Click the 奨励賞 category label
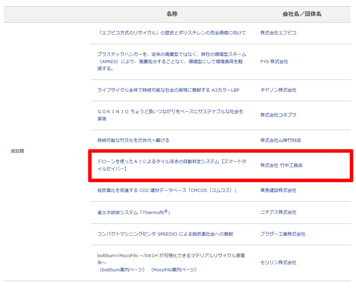The height and width of the screenshot is (288, 356). click(17, 151)
